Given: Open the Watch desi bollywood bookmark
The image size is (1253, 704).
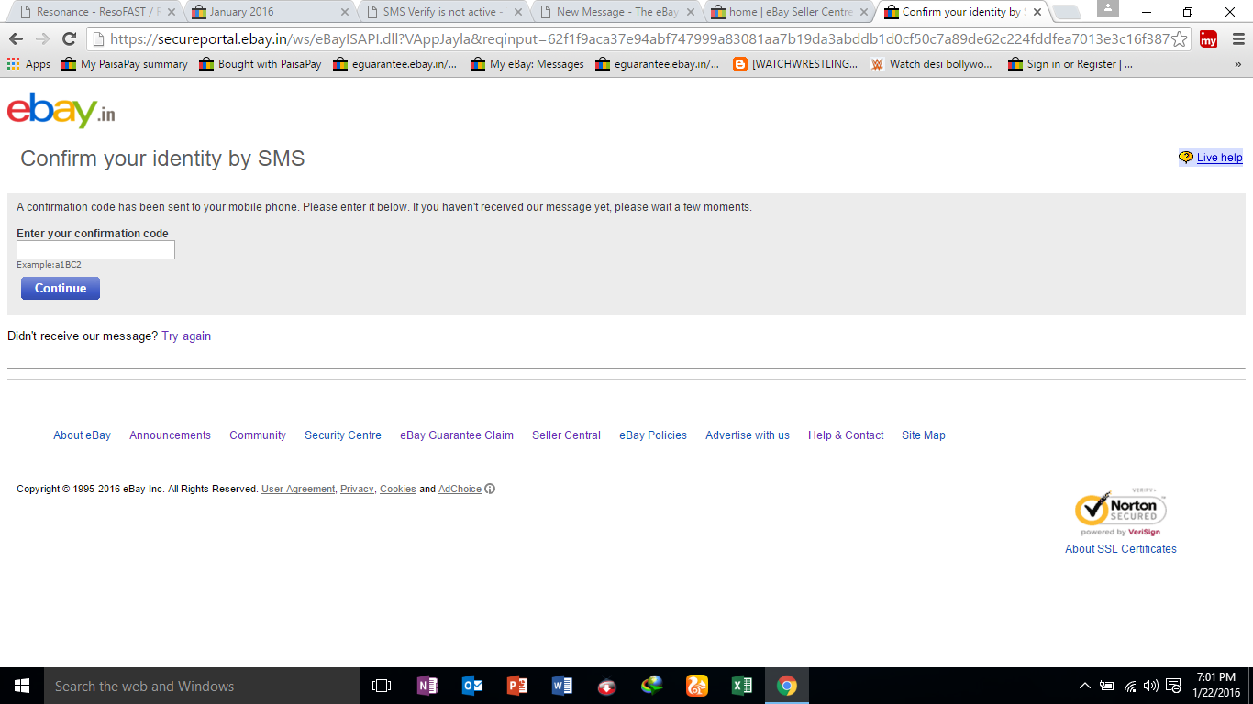Looking at the screenshot, I should click(x=931, y=64).
